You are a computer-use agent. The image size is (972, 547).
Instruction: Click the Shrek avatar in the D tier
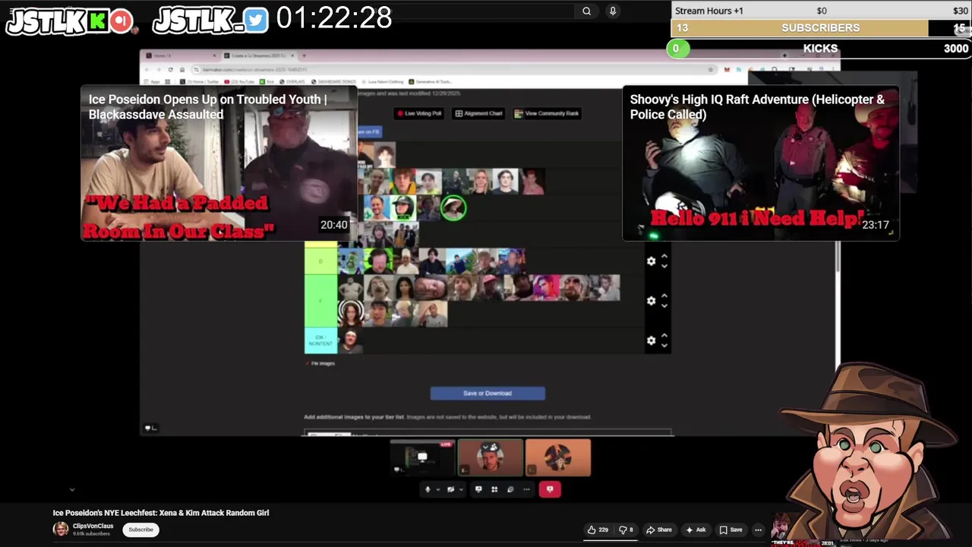pyautogui.click(x=350, y=261)
